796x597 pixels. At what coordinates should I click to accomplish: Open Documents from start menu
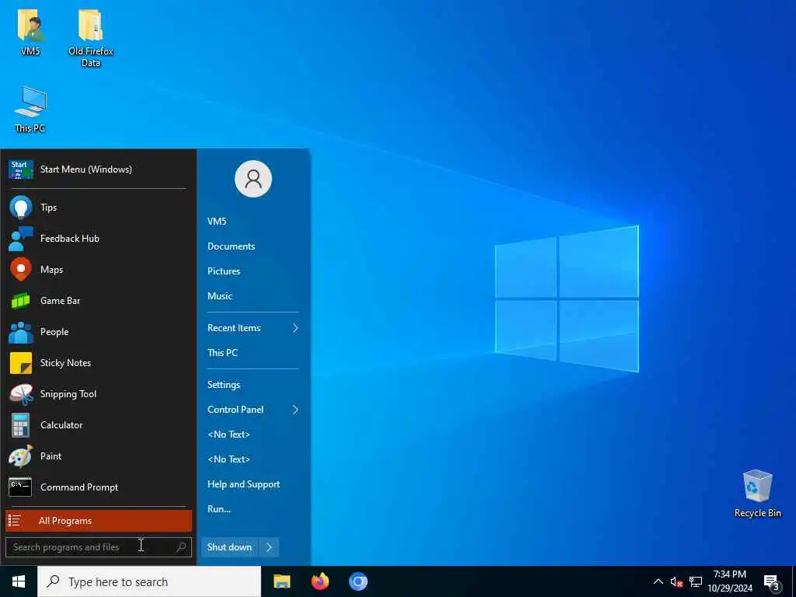point(231,246)
